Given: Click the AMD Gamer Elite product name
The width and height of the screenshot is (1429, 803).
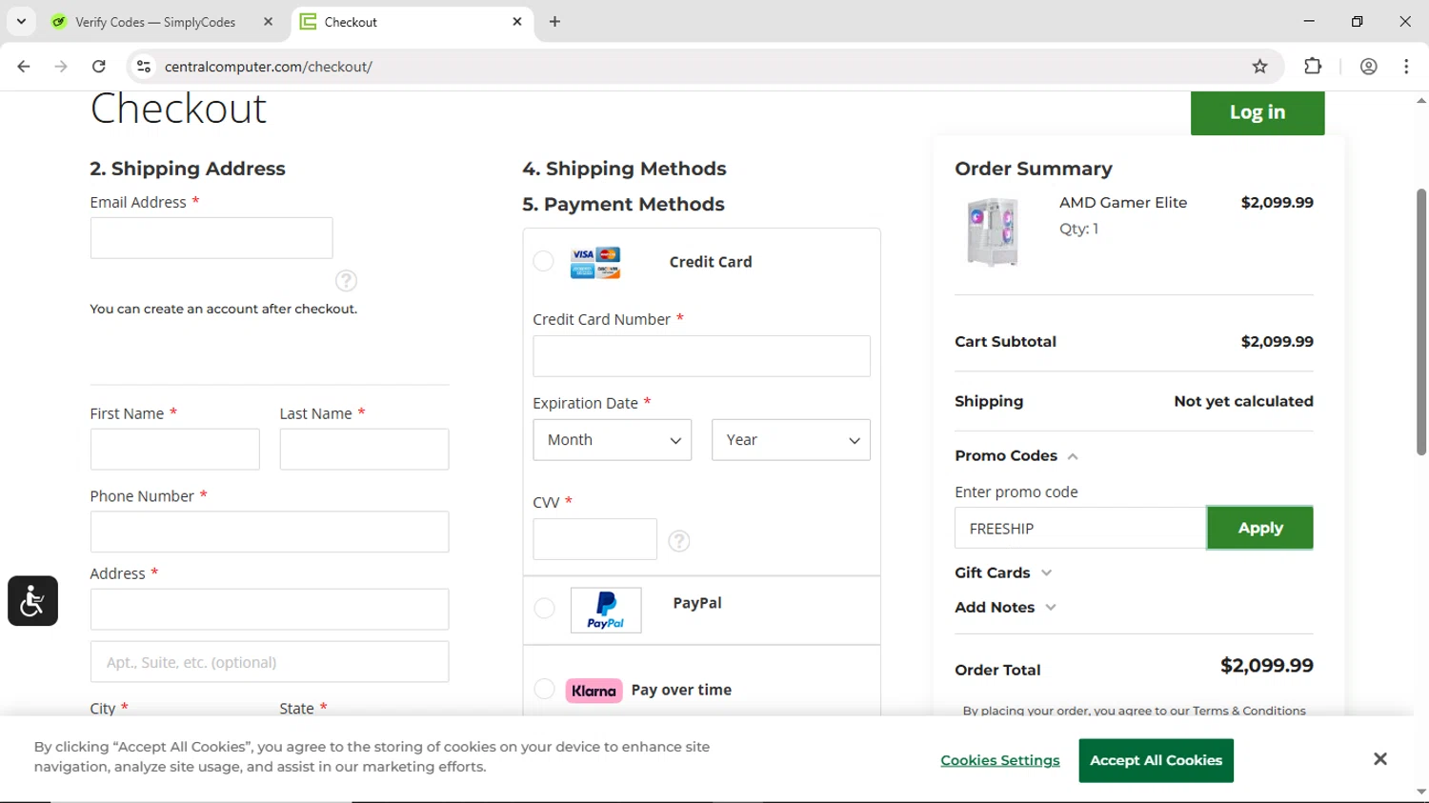Looking at the screenshot, I should [x=1123, y=203].
